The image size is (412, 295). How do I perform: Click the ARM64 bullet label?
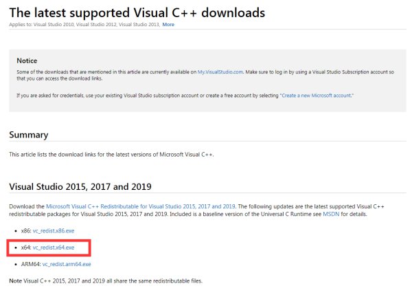click(x=30, y=263)
